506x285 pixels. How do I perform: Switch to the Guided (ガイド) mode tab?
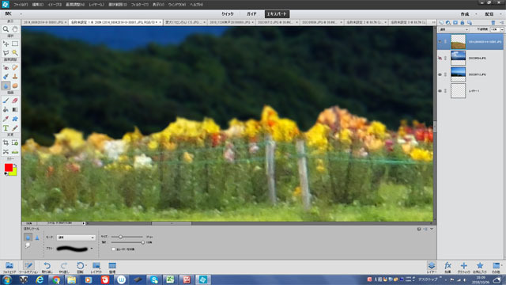251,14
